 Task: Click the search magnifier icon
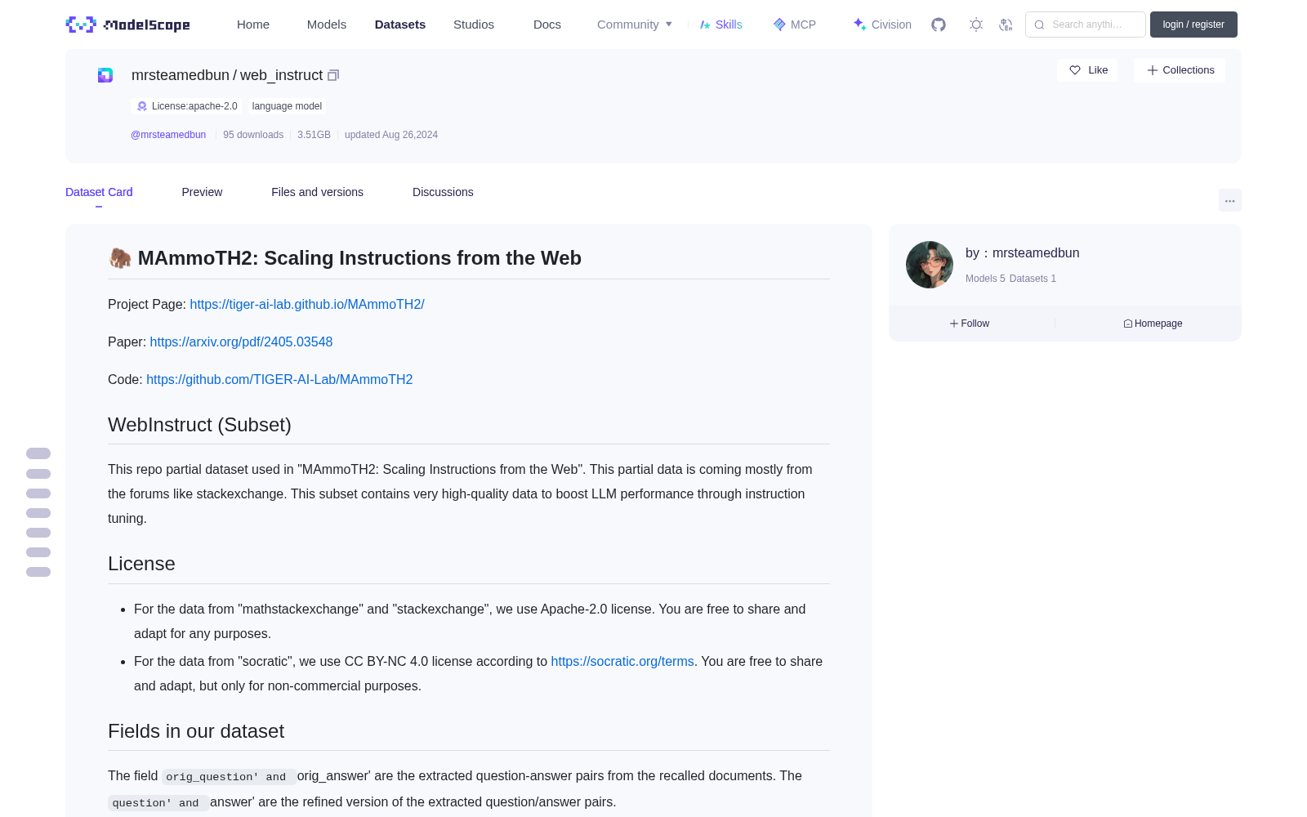point(1039,25)
